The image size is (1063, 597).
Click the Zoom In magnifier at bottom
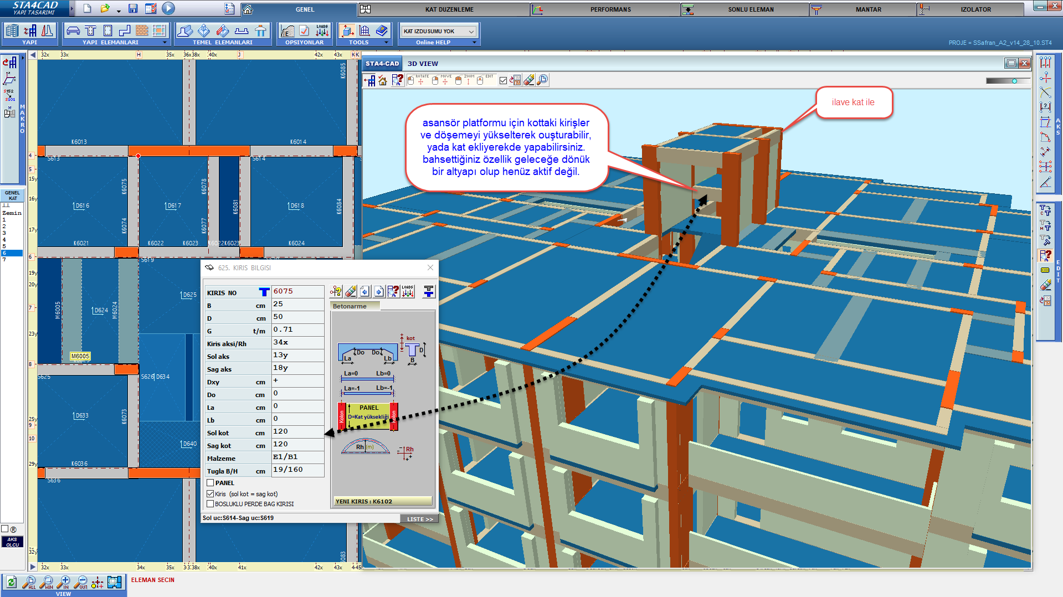pyautogui.click(x=64, y=582)
